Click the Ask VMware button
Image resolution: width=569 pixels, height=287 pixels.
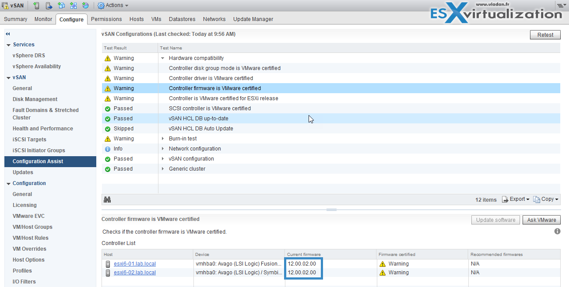(541, 220)
